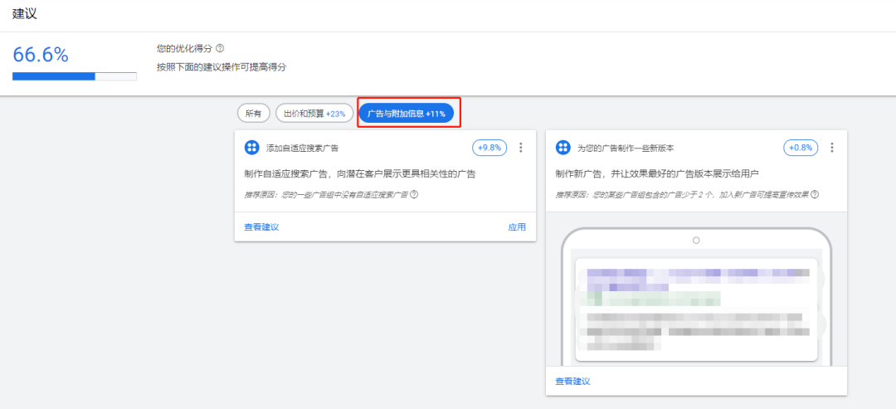This screenshot has width=896, height=409.
Task: Click help icon after 加入新广告可提高宣传效果 text
Action: tap(815, 195)
